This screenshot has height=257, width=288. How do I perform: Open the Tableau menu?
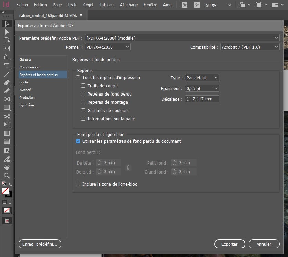(x=106, y=5)
